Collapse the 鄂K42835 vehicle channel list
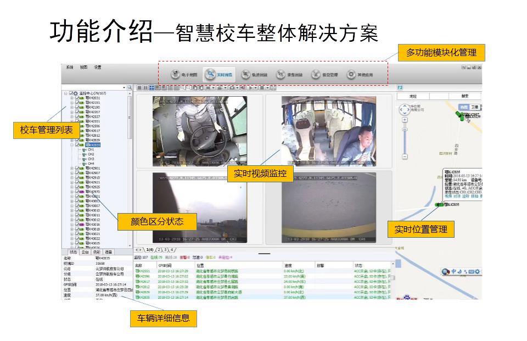This screenshot has width=527, height=341. (x=71, y=145)
